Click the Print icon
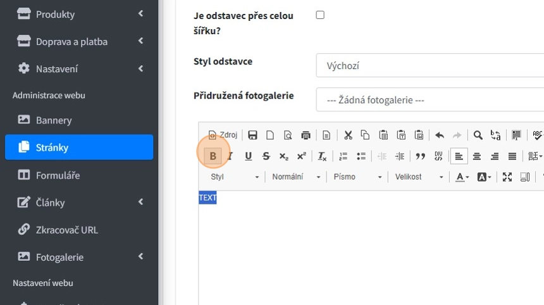The width and height of the screenshot is (544, 305). point(306,135)
